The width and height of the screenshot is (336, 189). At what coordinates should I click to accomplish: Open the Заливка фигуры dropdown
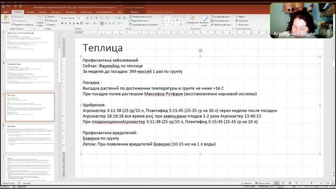[x=220, y=16]
